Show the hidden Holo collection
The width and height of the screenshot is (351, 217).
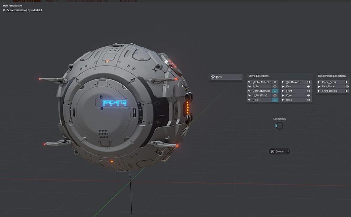coord(275,100)
